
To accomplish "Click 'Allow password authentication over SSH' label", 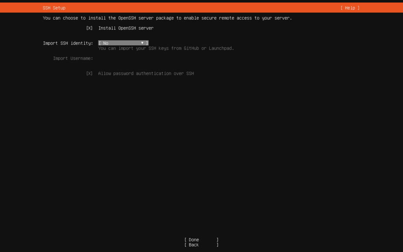I will pyautogui.click(x=146, y=74).
